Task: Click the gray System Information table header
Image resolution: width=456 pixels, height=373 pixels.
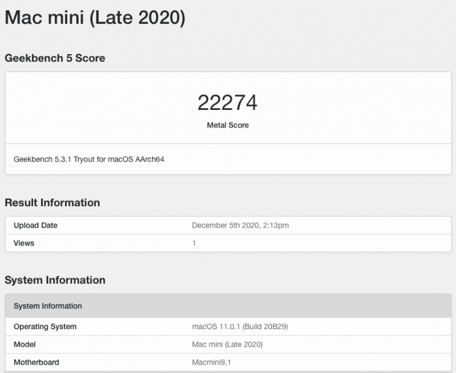Action: tap(48, 306)
